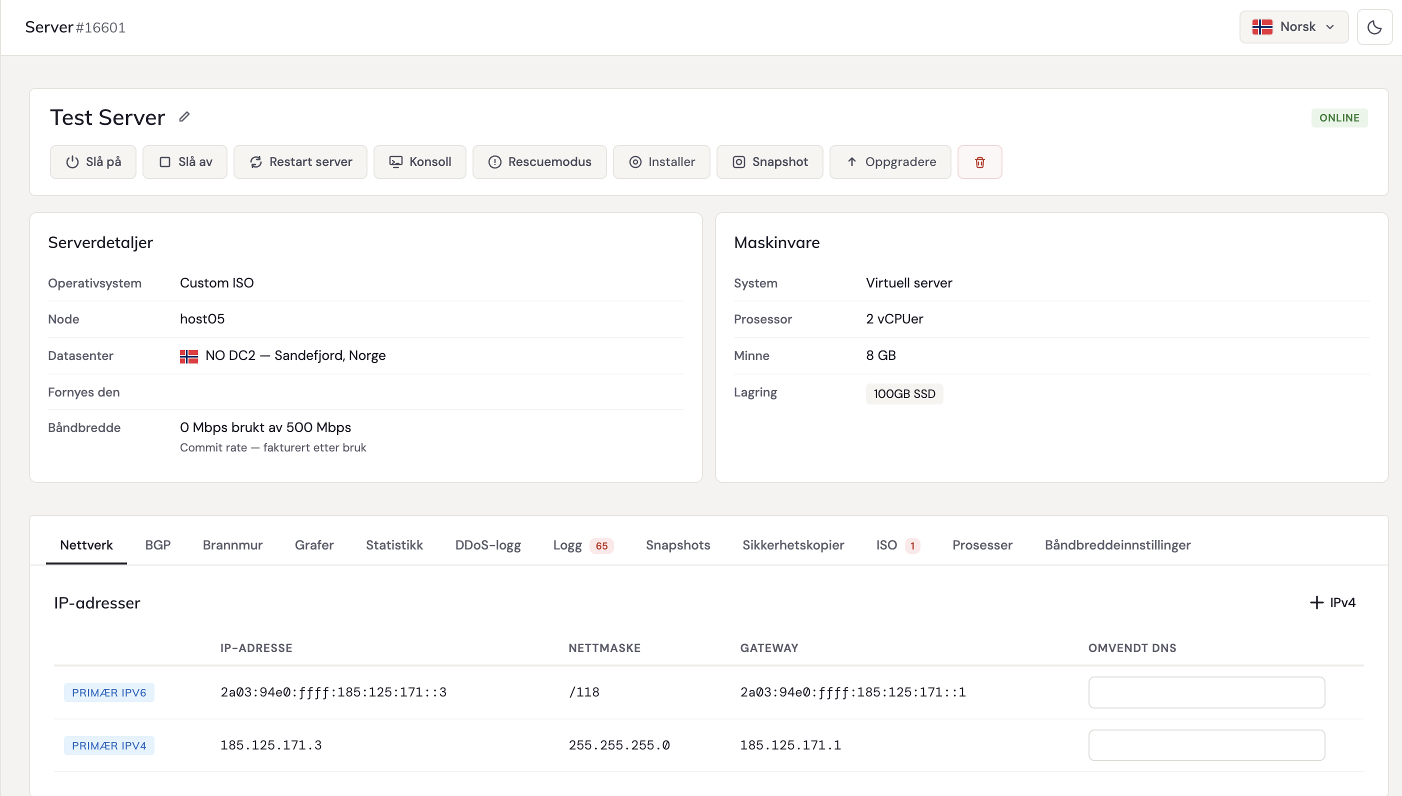
Task: Click Restart server button
Action: click(x=300, y=162)
